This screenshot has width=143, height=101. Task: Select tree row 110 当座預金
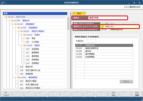[x=44, y=49]
